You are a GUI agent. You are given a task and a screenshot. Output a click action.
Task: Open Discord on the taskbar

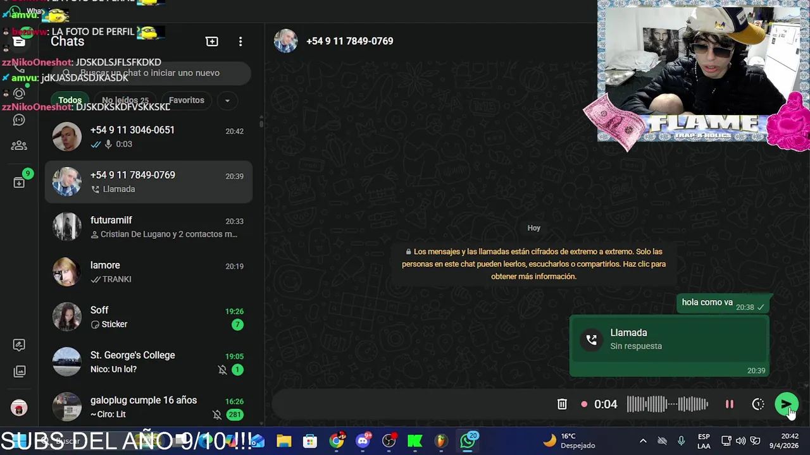point(363,440)
